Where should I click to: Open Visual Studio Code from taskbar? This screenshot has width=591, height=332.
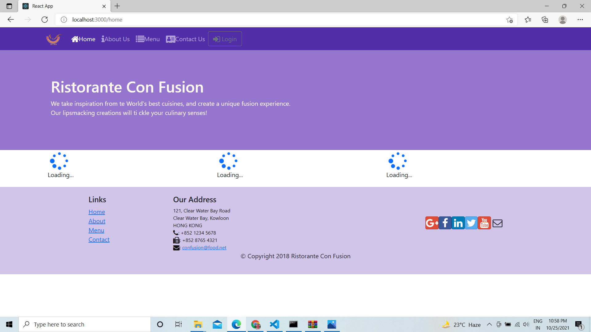tap(274, 324)
